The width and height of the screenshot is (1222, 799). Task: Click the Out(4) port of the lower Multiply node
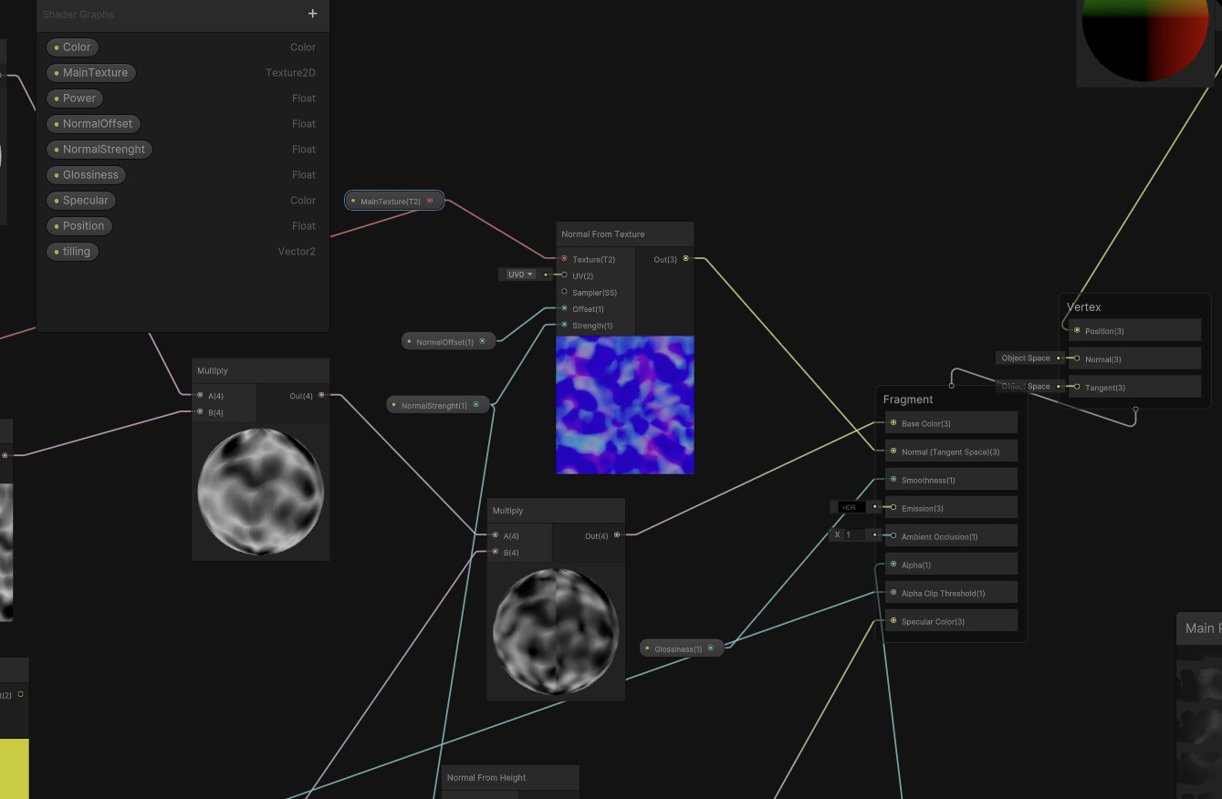pos(618,535)
